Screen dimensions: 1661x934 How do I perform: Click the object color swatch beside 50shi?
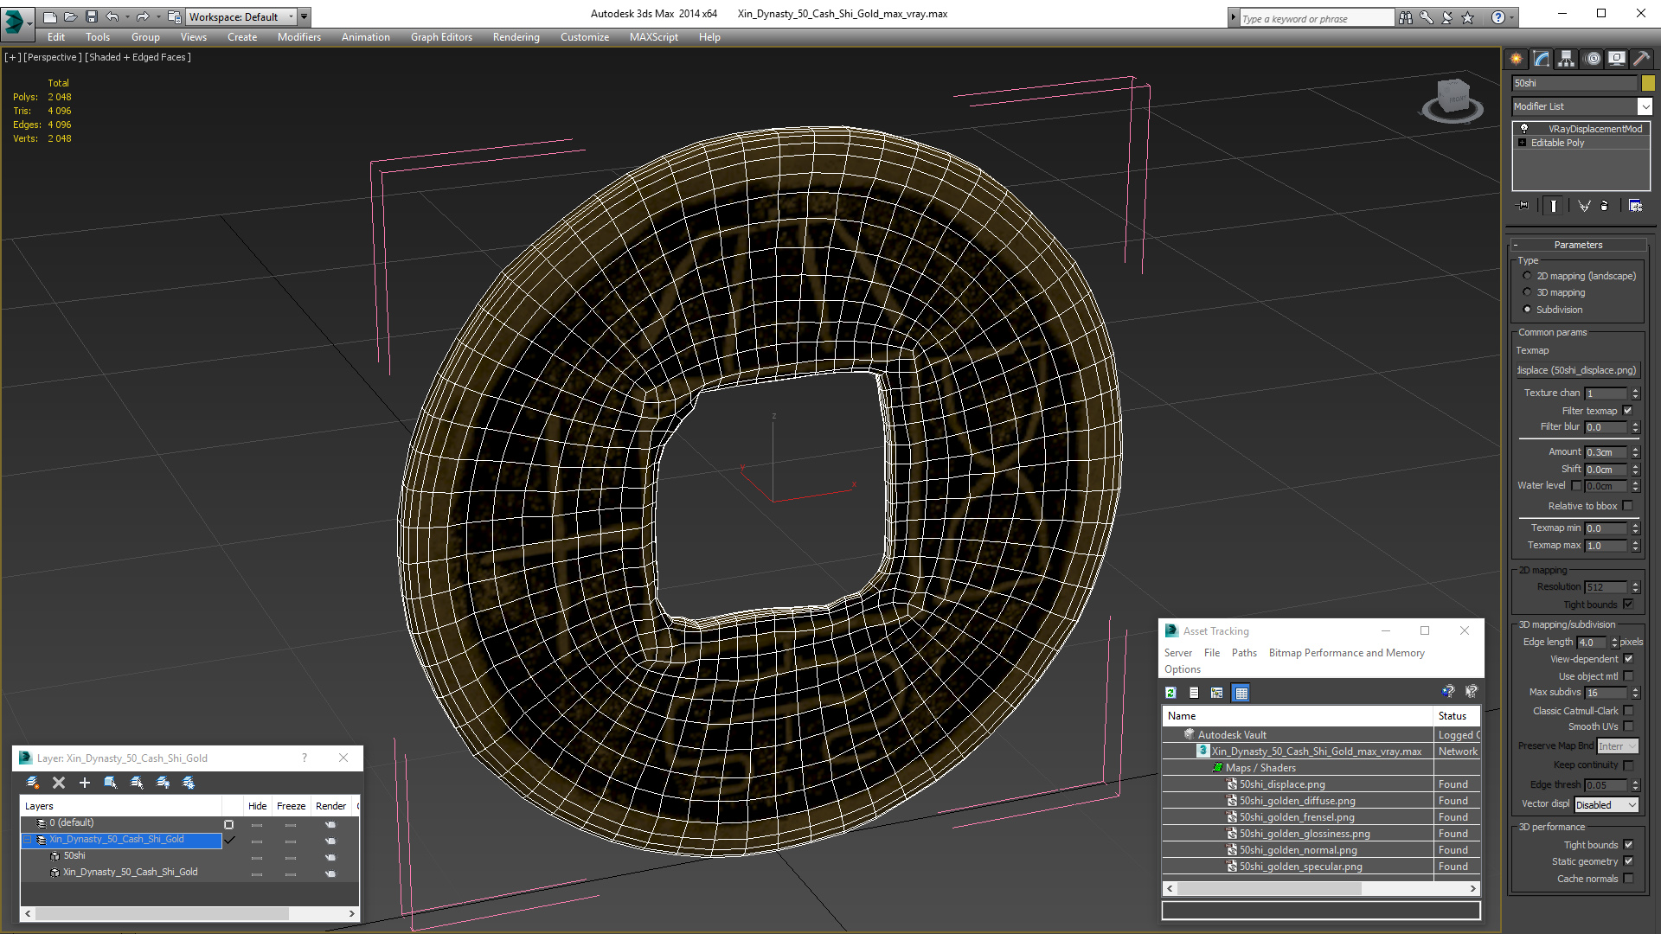coord(1648,83)
